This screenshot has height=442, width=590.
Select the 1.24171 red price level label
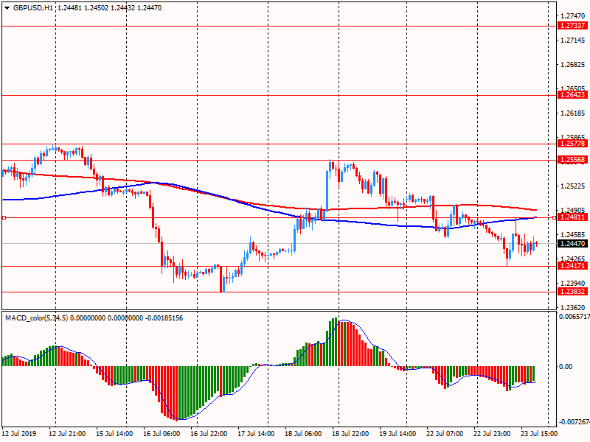pos(572,266)
